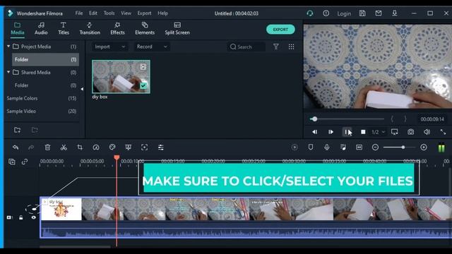Select the Crop tool icon
452x254 pixels.
[x=80, y=147]
